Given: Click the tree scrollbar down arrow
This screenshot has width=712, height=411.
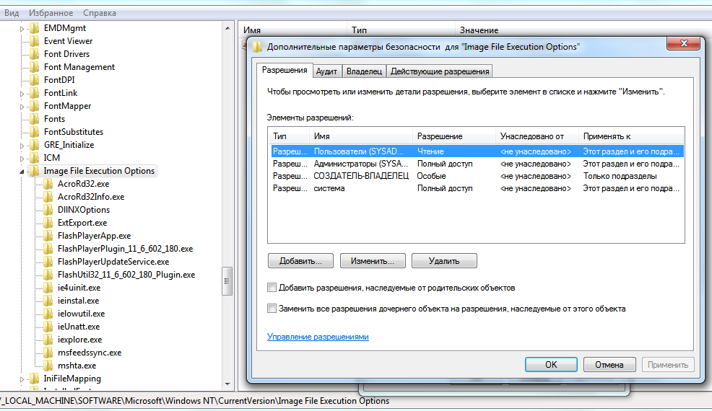Looking at the screenshot, I should 227,384.
